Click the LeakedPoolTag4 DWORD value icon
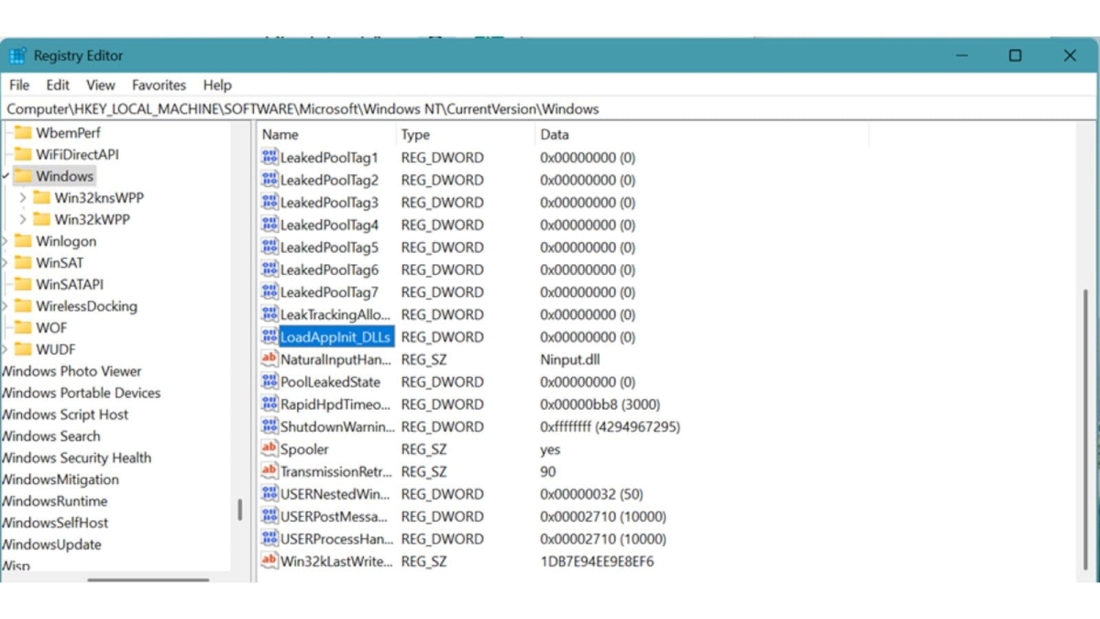Viewport: 1100px width, 619px height. click(x=269, y=225)
